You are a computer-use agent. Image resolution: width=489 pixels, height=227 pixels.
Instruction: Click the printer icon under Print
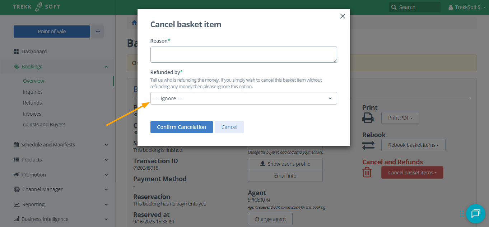(x=368, y=118)
